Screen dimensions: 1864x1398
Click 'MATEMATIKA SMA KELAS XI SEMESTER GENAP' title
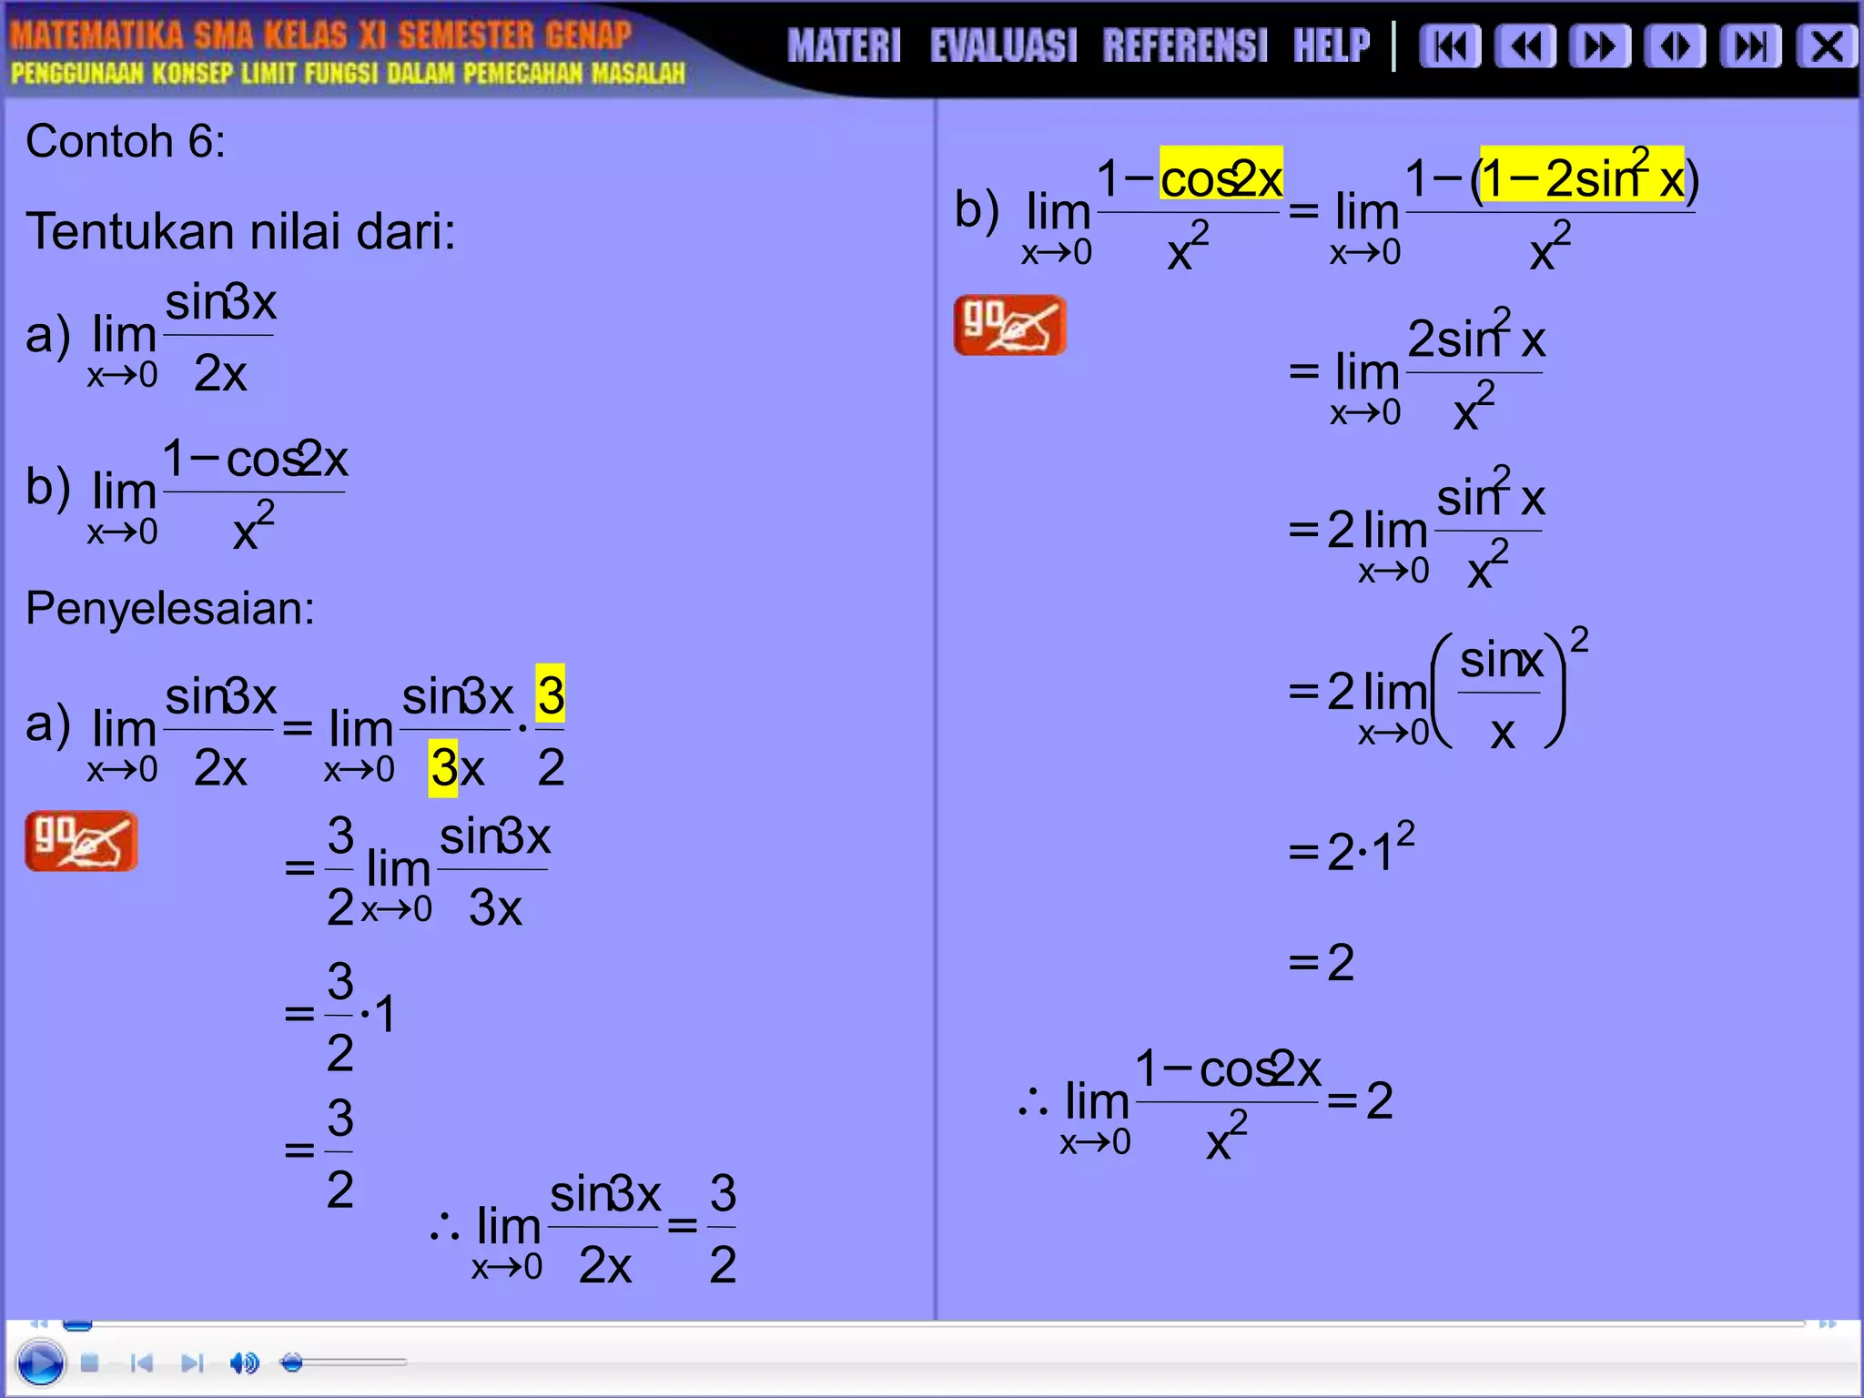click(320, 35)
